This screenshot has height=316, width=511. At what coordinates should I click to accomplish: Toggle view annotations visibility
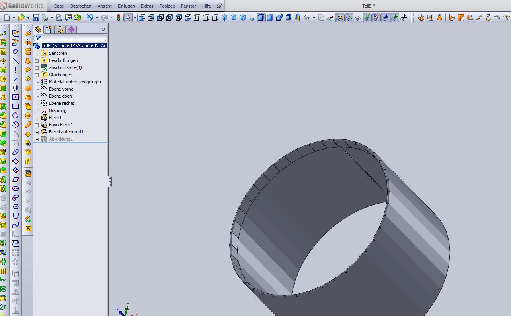pyautogui.click(x=385, y=18)
